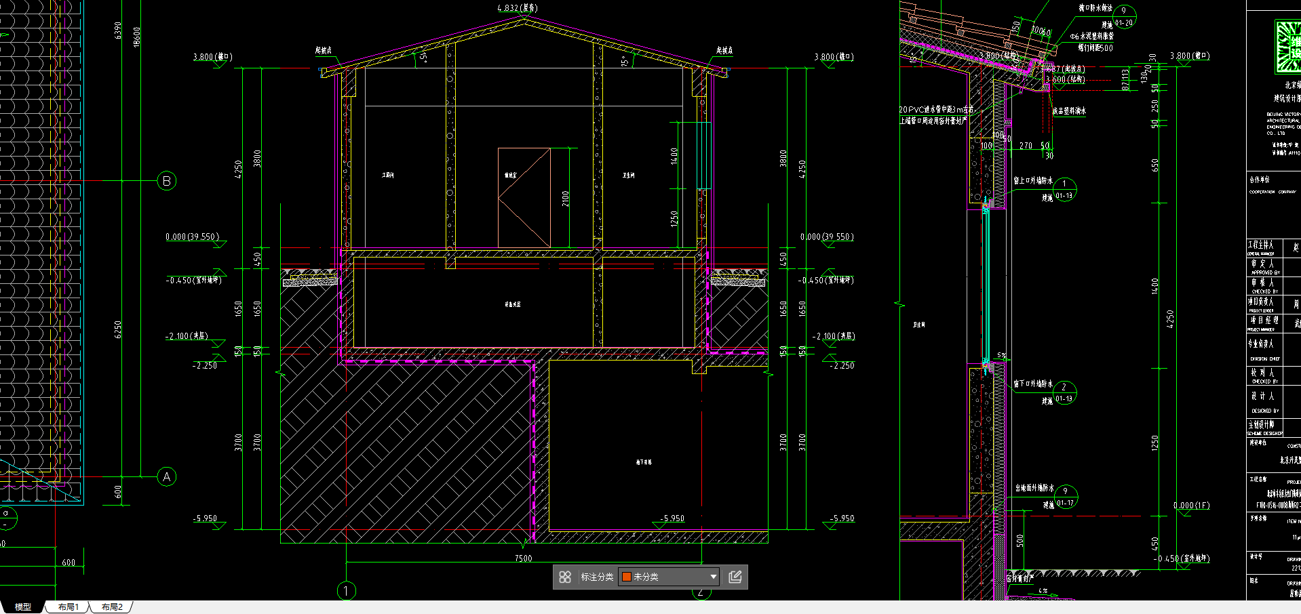This screenshot has width=1301, height=614.
Task: Click the 3.600(结构) elevation label
Action: (x=1064, y=80)
